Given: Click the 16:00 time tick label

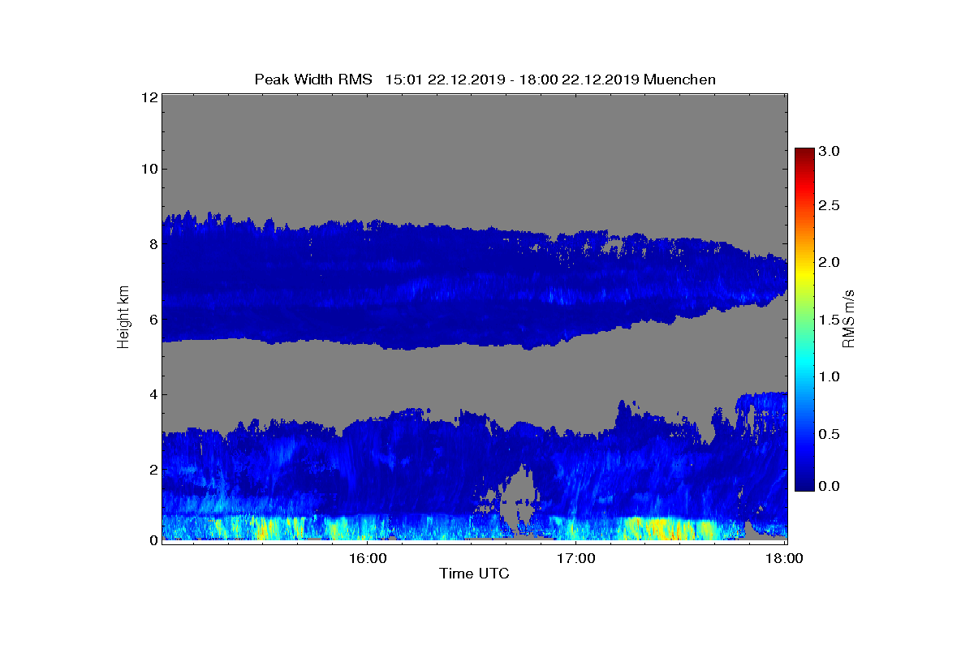Looking at the screenshot, I should [x=367, y=558].
